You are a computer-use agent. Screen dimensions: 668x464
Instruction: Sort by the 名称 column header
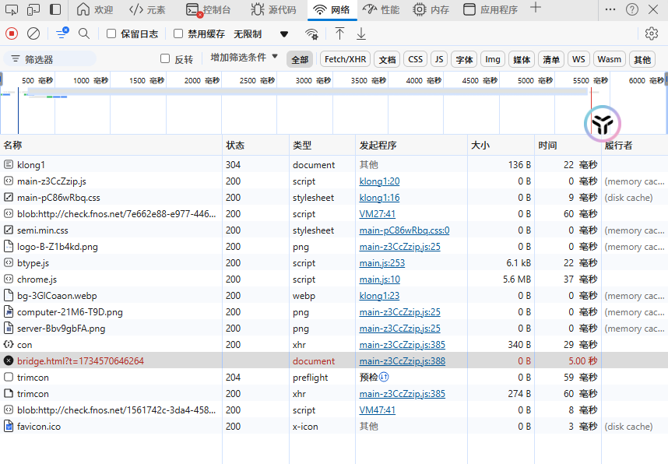click(111, 146)
